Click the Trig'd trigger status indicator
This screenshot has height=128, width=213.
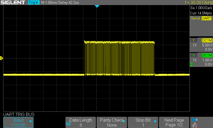(34, 2)
